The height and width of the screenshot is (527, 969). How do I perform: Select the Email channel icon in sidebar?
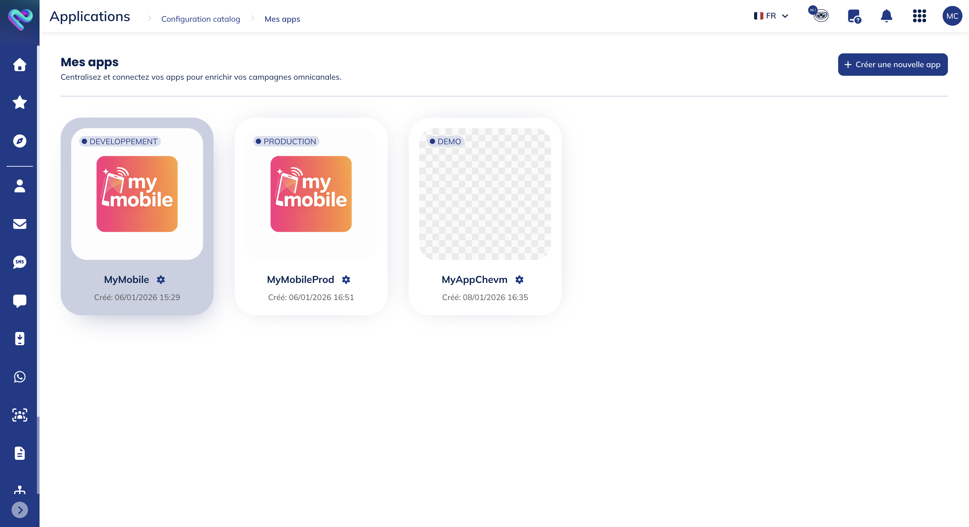click(19, 224)
